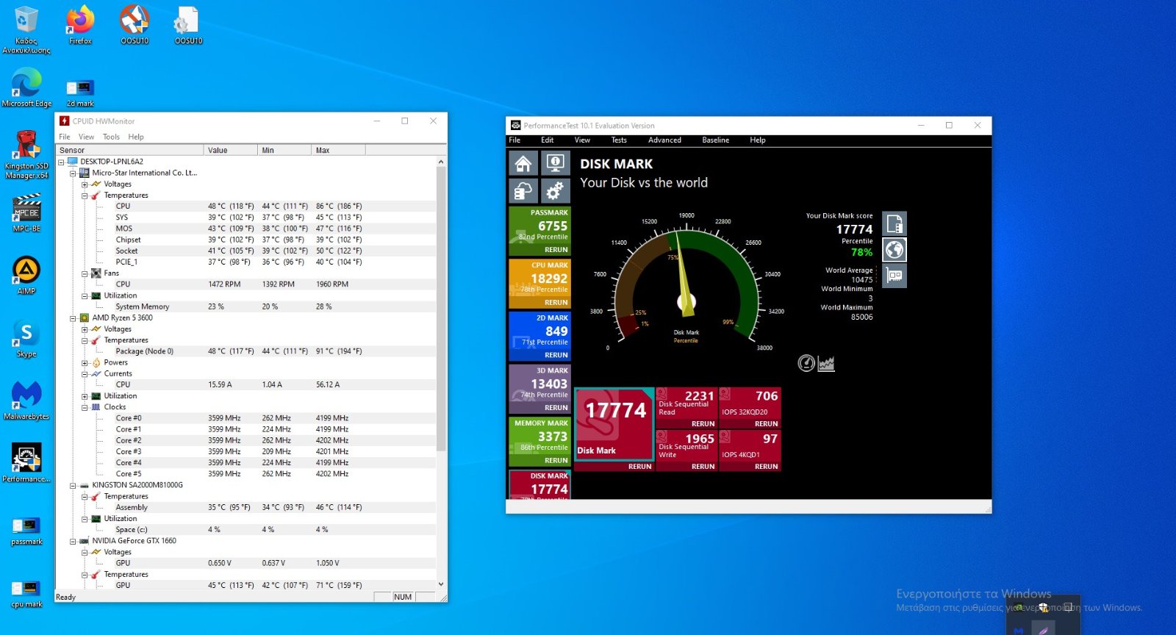Rerun the 3D Mark test
This screenshot has height=635, width=1176.
pos(556,408)
